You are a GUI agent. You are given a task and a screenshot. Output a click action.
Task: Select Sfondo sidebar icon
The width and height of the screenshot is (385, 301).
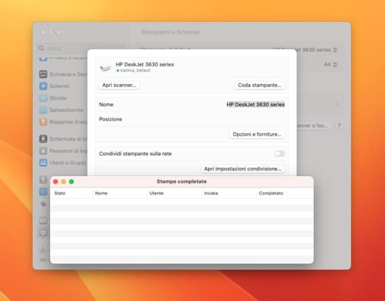point(43,98)
